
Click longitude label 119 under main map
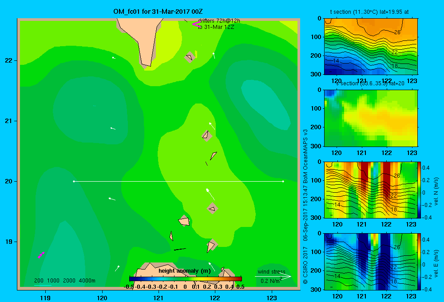[x=45, y=298]
